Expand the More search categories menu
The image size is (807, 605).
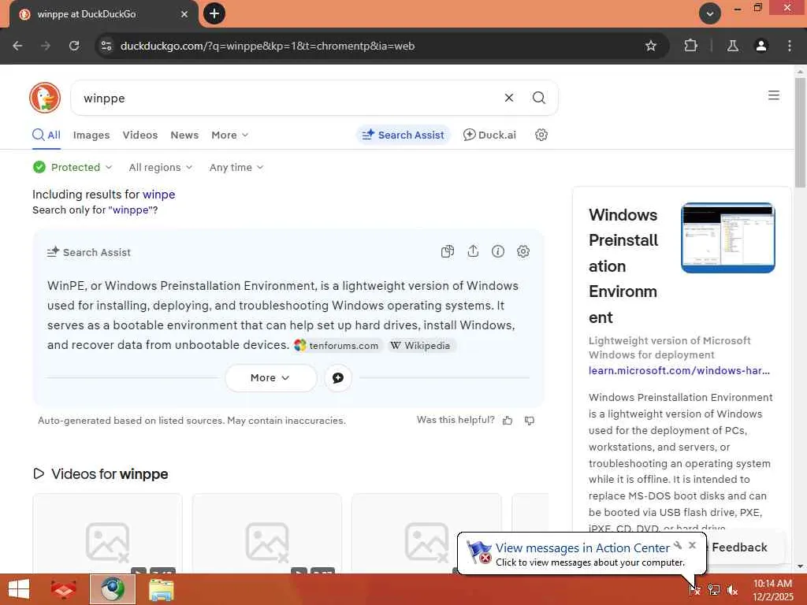click(229, 135)
